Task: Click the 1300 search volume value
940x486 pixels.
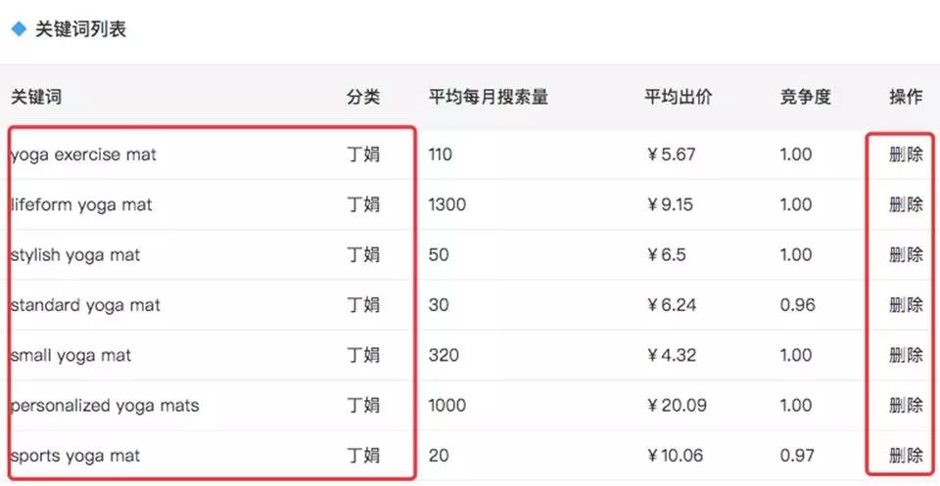Action: [x=447, y=204]
